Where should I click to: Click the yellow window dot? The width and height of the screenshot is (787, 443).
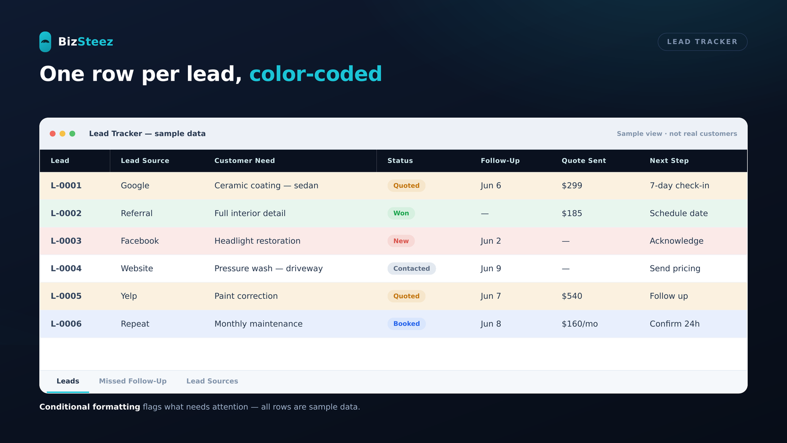62,133
